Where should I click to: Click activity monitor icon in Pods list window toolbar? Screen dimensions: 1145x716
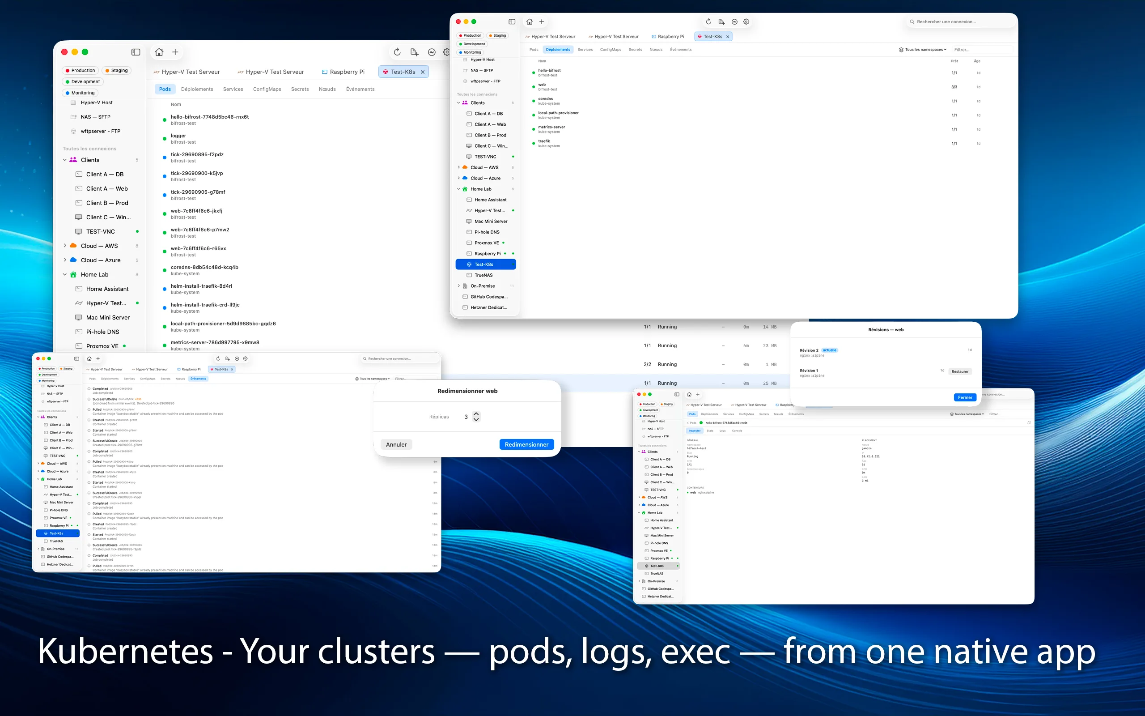[432, 52]
